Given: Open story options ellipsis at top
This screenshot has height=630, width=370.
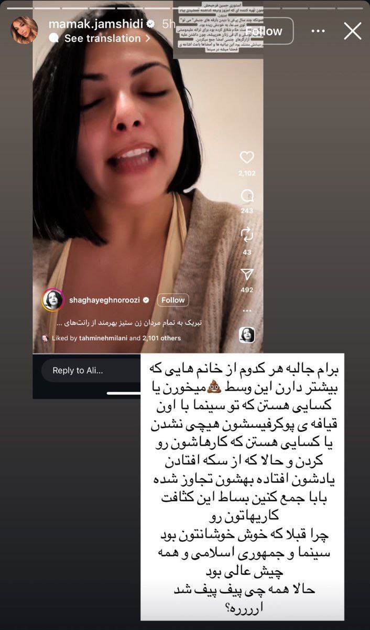Looking at the screenshot, I should [x=318, y=31].
